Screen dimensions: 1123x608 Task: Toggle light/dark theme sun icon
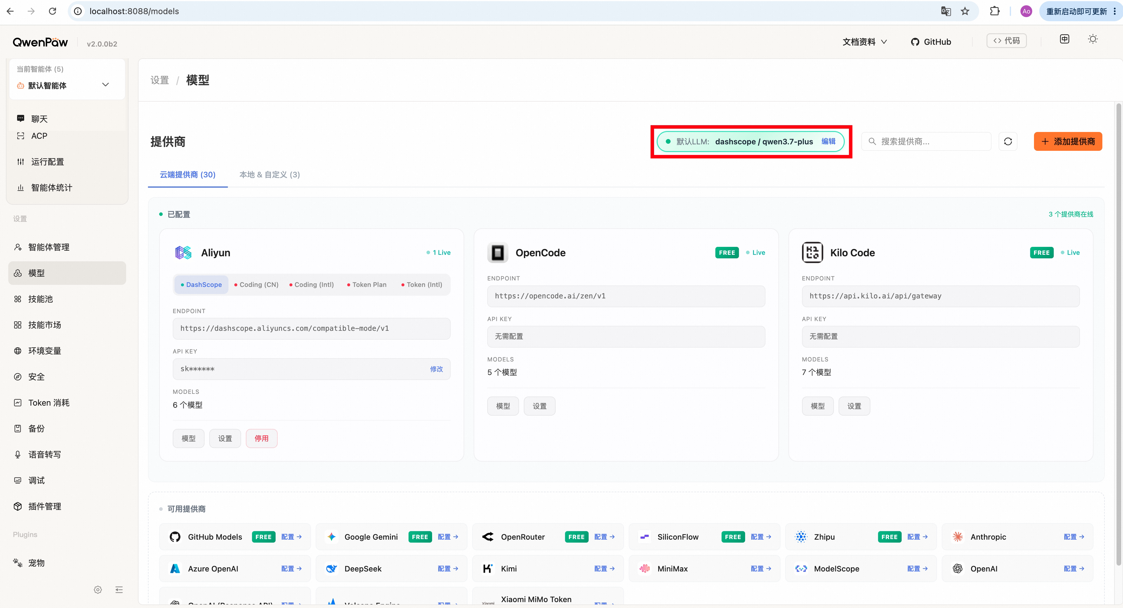1093,39
